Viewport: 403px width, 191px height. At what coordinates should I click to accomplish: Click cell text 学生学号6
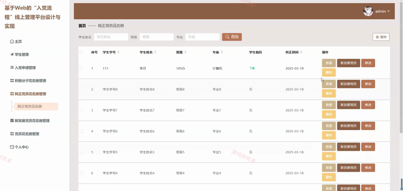pyautogui.click(x=110, y=131)
